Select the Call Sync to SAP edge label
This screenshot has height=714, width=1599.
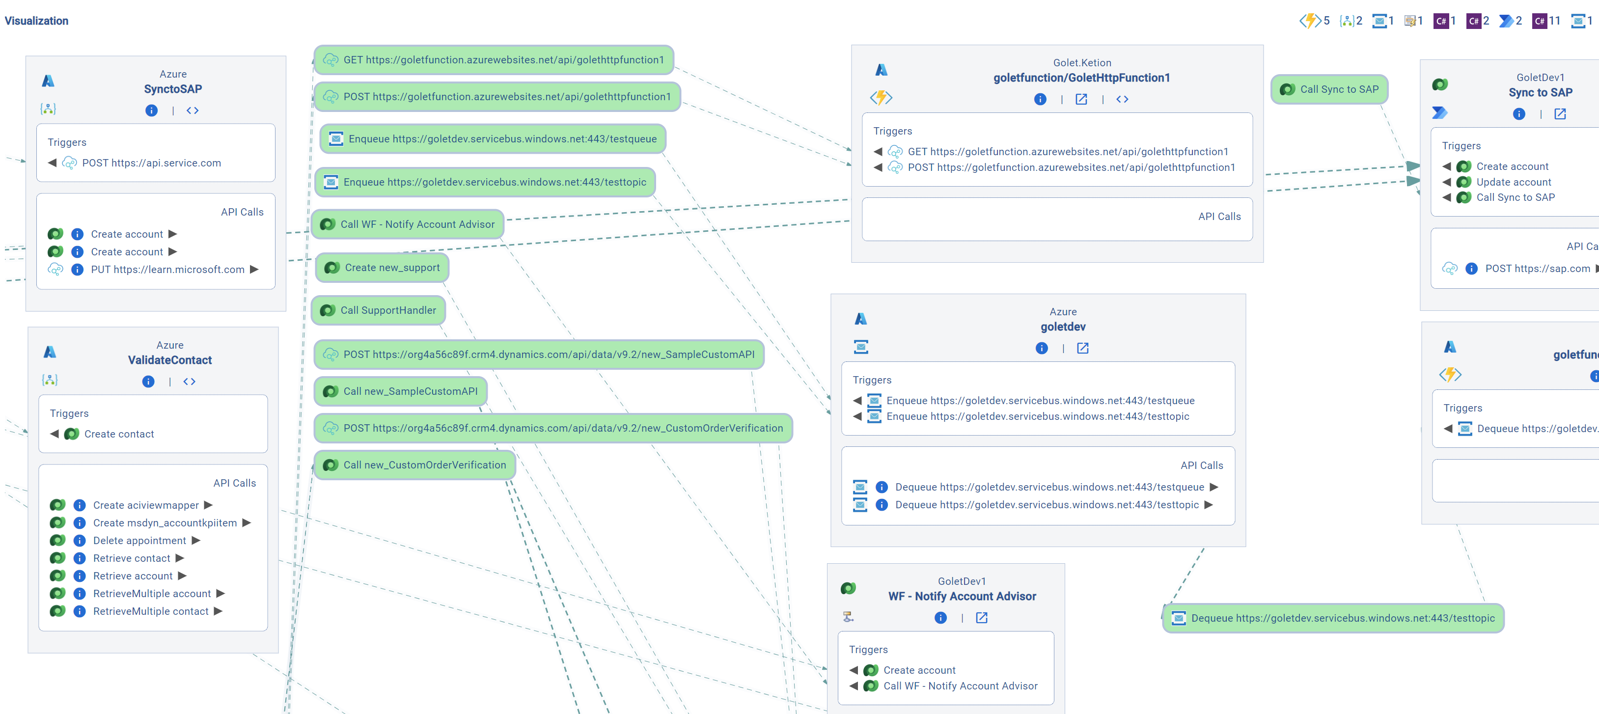(x=1329, y=89)
